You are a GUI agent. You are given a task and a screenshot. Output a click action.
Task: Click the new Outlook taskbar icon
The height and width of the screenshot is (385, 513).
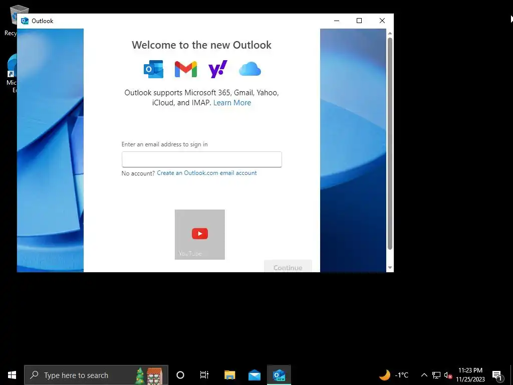pos(279,375)
